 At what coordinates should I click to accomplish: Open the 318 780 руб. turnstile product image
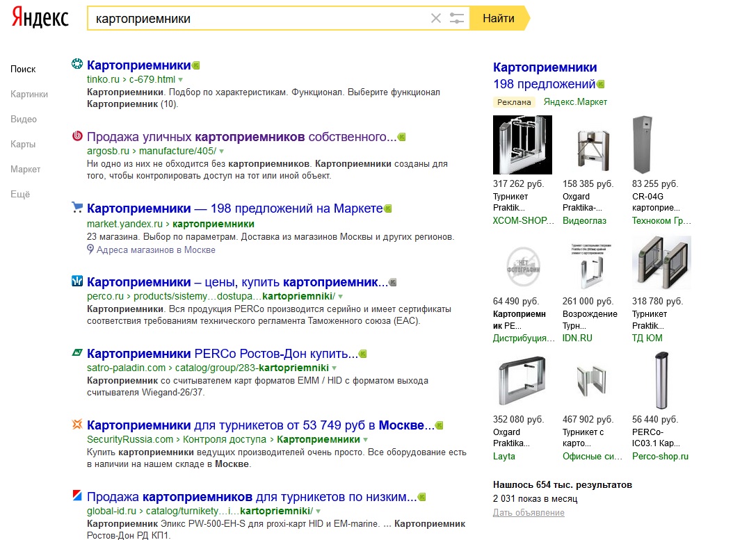click(661, 263)
